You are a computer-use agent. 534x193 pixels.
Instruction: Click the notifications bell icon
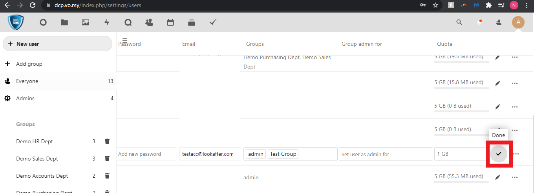point(479,23)
